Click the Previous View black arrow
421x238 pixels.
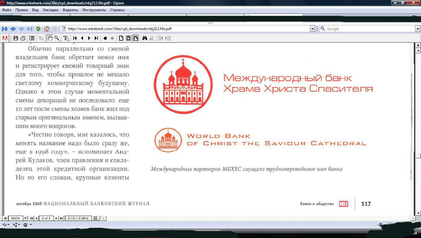point(105,38)
